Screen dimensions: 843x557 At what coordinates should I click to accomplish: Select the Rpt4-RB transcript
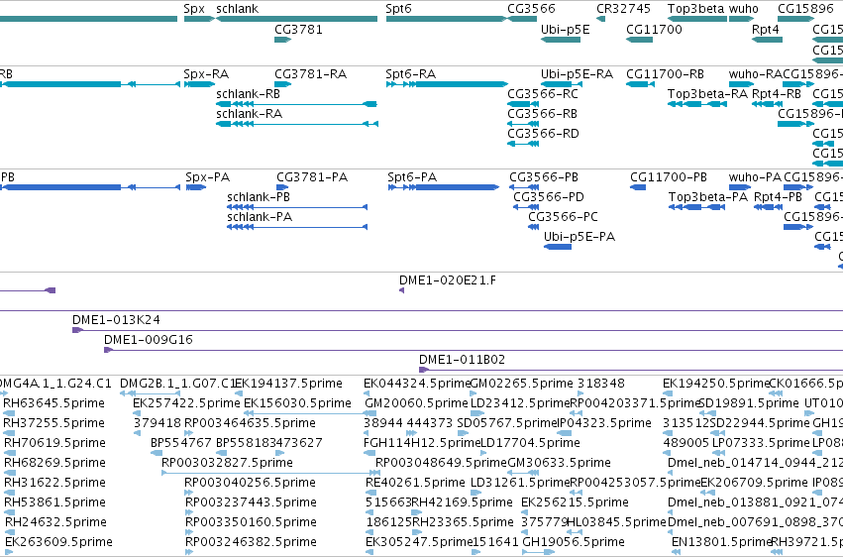point(767,104)
